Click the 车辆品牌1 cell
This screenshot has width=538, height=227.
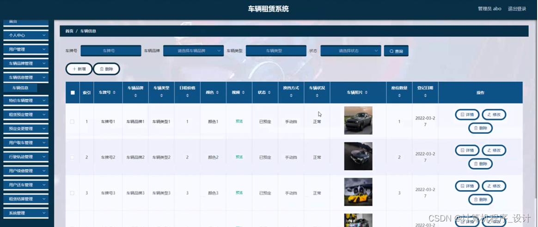pyautogui.click(x=135, y=121)
